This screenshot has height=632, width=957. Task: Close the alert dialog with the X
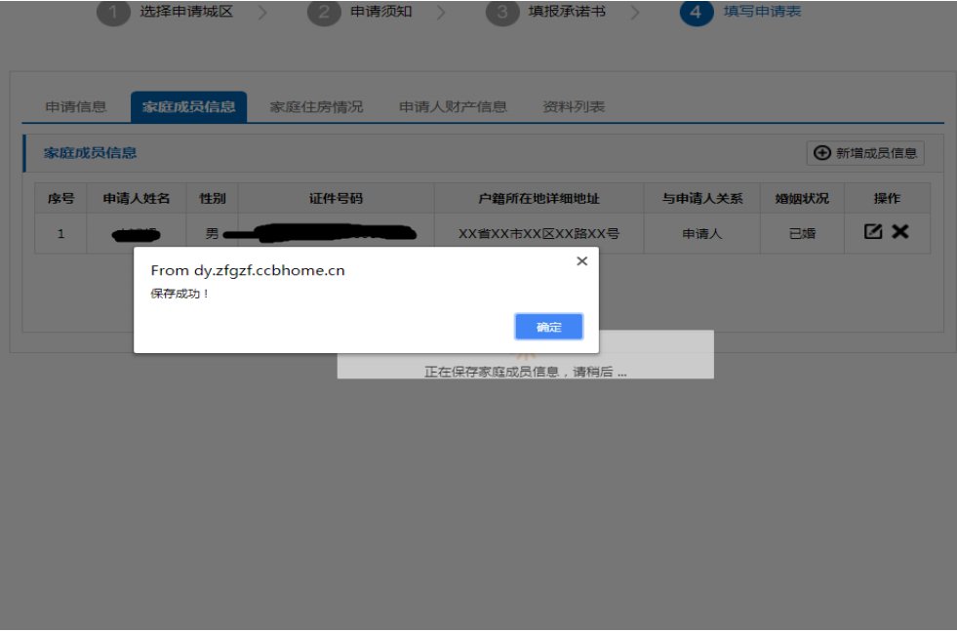tap(581, 261)
